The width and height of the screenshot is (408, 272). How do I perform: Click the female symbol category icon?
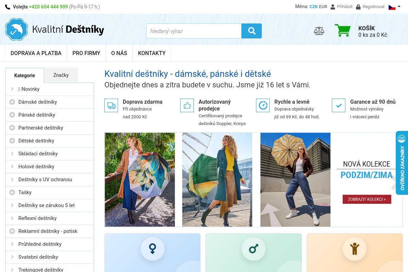tap(153, 249)
